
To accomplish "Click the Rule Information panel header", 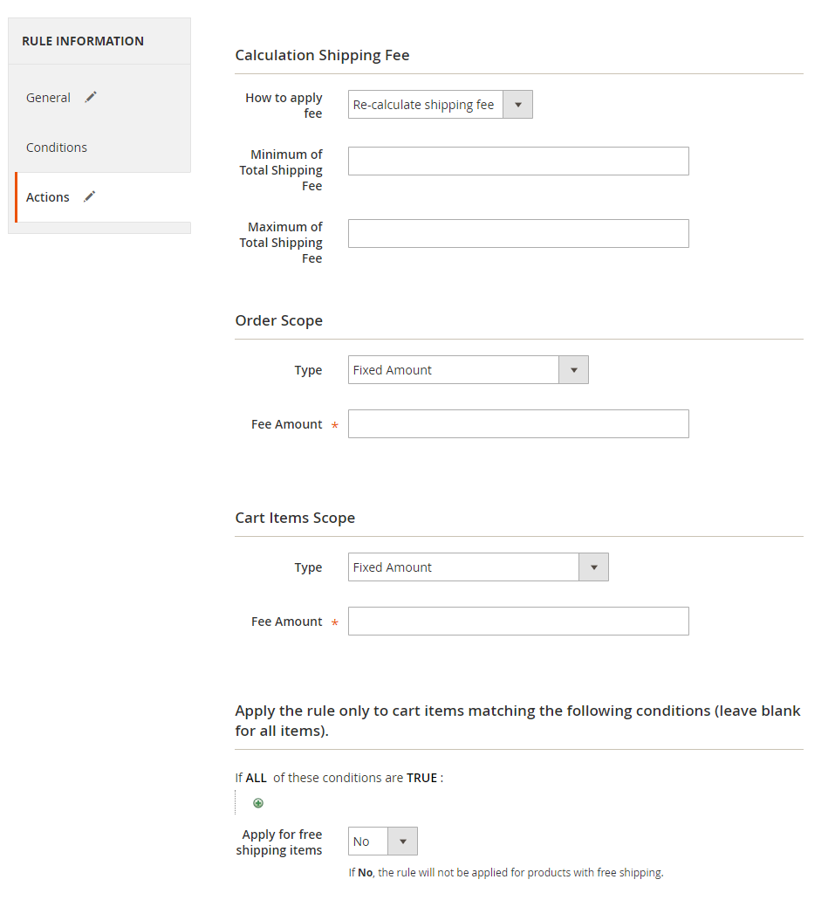I will pyautogui.click(x=83, y=41).
